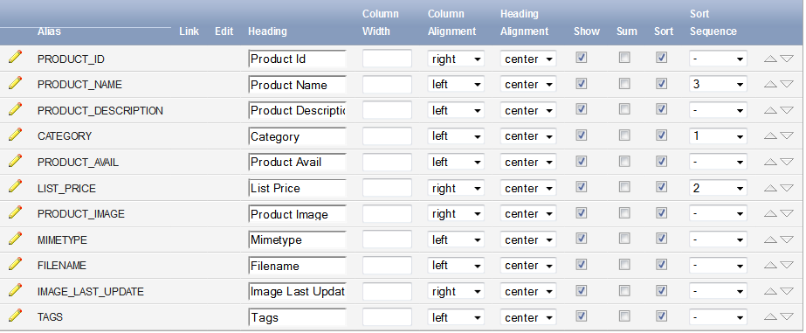This screenshot has width=806, height=333.
Task: Uncheck Show checkbox for PRODUCT_DESCRIPTION
Action: (582, 109)
